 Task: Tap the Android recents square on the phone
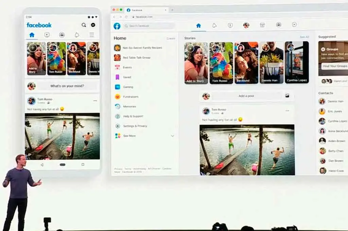(83, 164)
